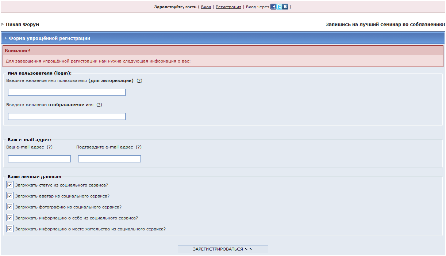Open help for e-mail address field
Viewport: 446px width, 256px height.
click(x=50, y=147)
